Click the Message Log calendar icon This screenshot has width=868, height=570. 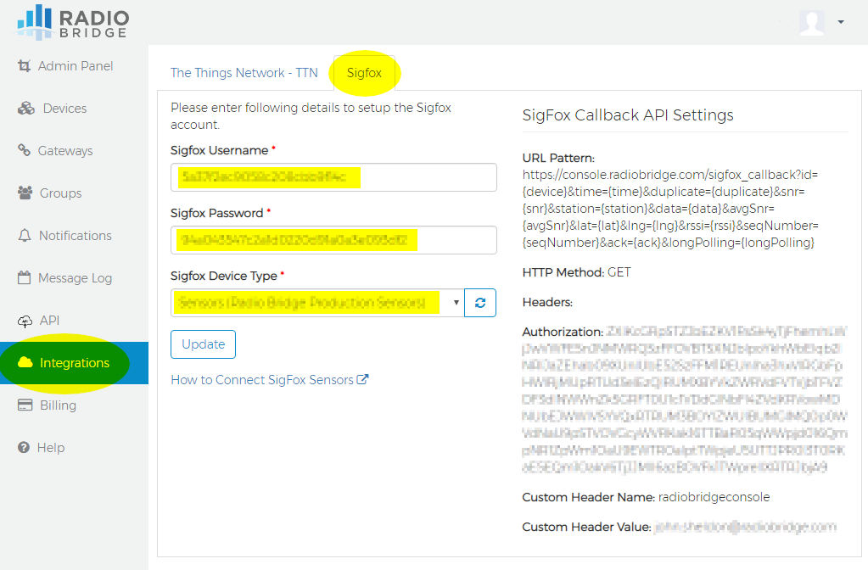coord(25,277)
